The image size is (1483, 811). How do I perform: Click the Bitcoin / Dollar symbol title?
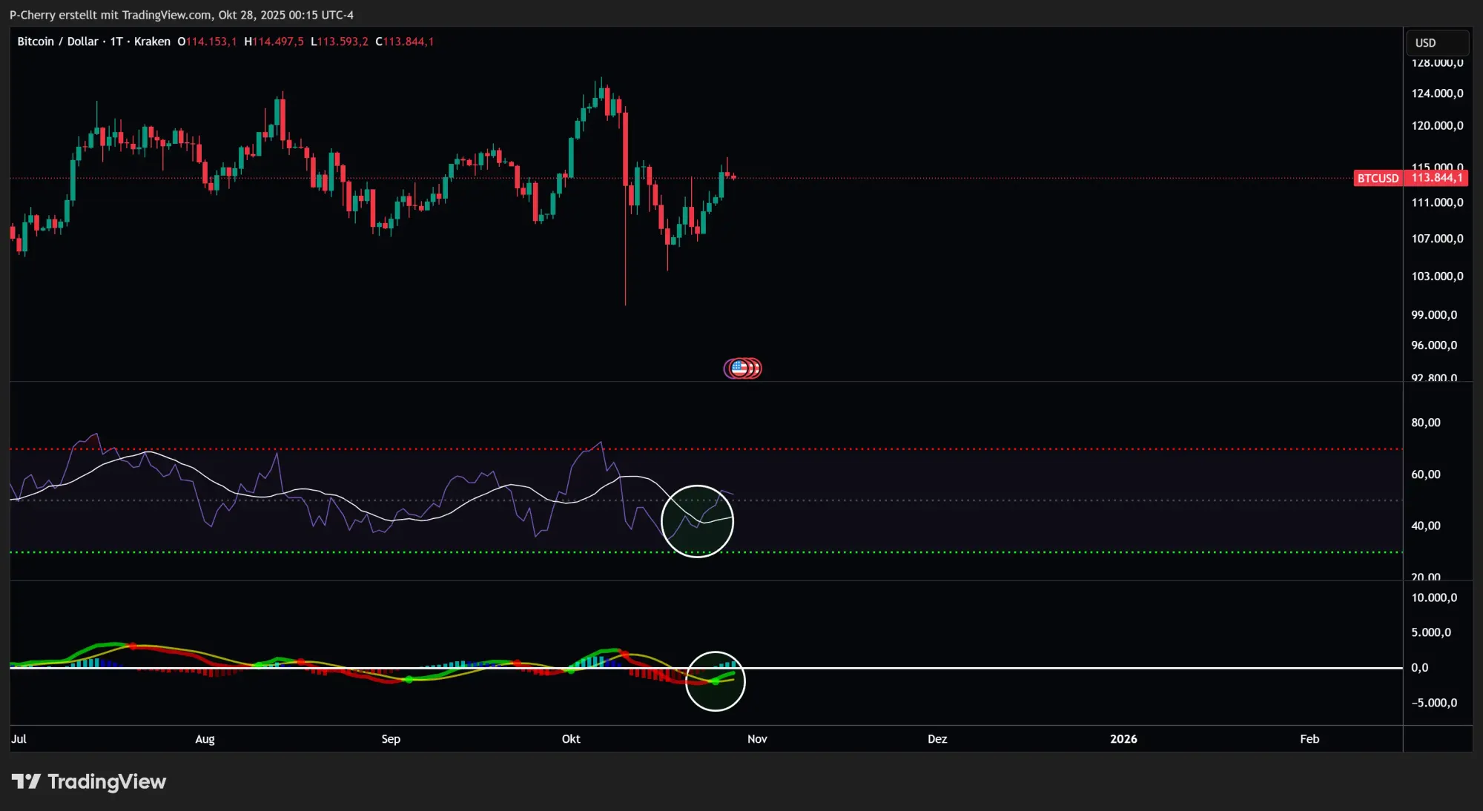point(57,42)
